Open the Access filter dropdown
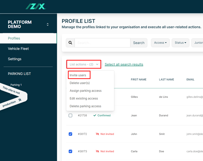This screenshot has width=203, height=161. (160, 43)
